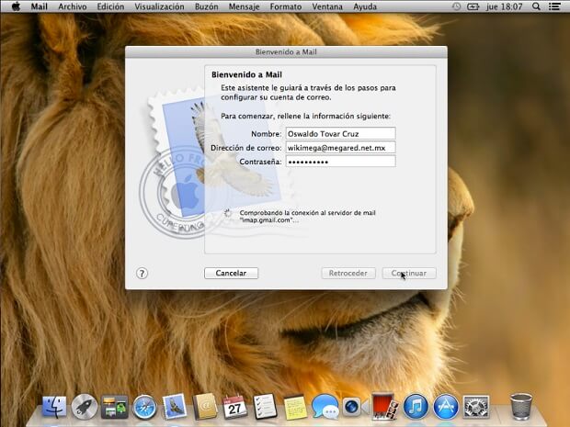Viewport: 570px width, 427px height.
Task: Open App Store icon in Dock
Action: 446,406
